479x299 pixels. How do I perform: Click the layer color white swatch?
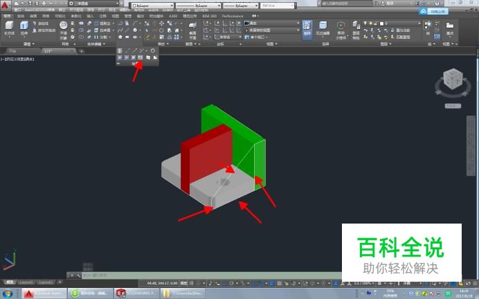point(381,24)
